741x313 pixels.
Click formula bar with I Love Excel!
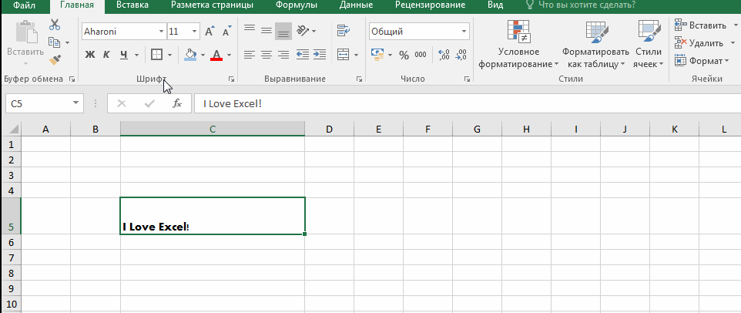tap(468, 103)
